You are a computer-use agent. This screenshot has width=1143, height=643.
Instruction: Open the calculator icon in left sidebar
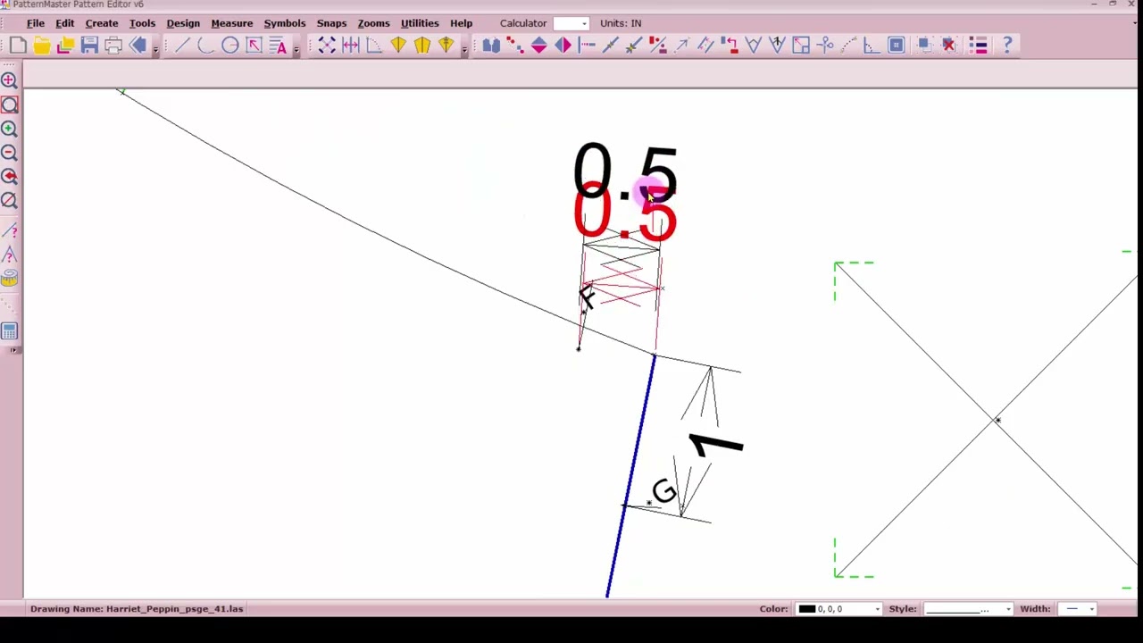(9, 331)
